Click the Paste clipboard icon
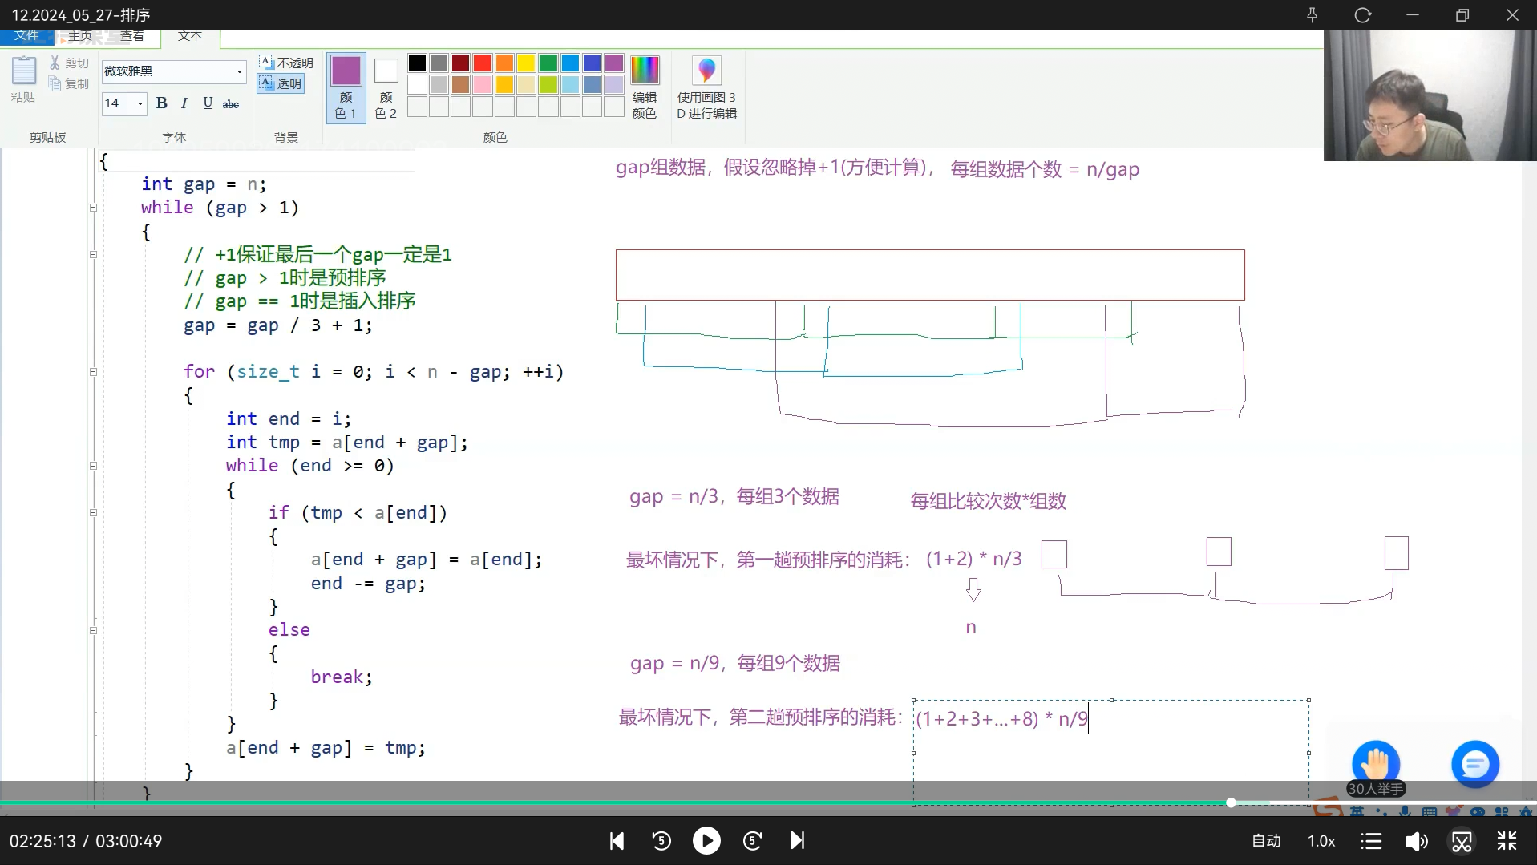Image resolution: width=1537 pixels, height=865 pixels. pyautogui.click(x=23, y=71)
